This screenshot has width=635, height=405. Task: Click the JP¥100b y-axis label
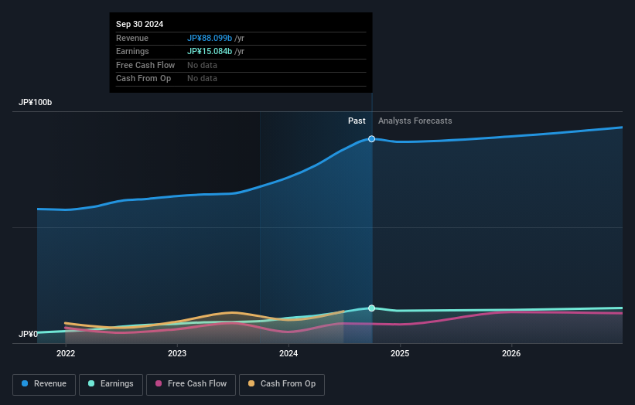[36, 102]
